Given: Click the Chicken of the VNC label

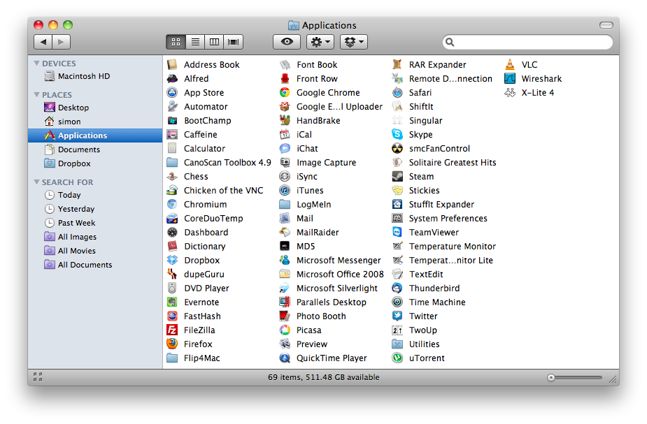Looking at the screenshot, I should pyautogui.click(x=223, y=191).
